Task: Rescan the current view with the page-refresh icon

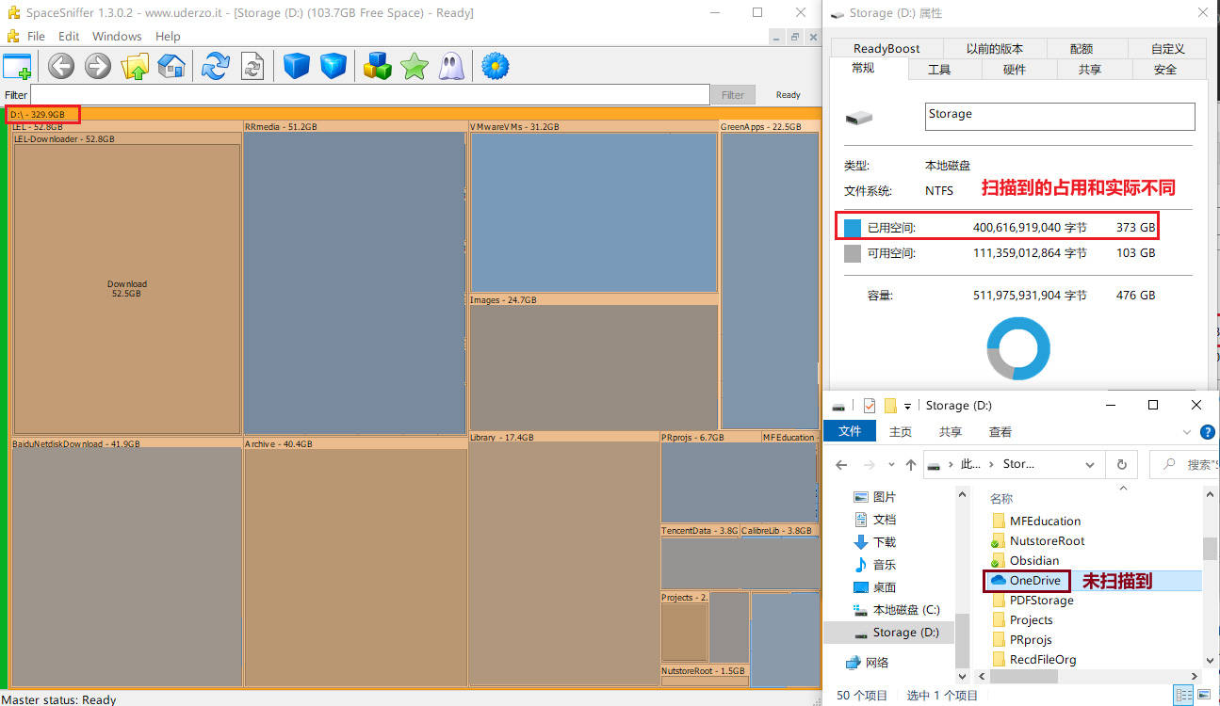Action: click(252, 66)
